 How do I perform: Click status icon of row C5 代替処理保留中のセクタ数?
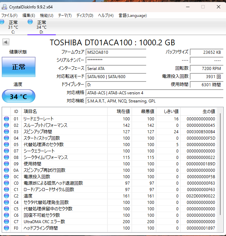[x=6, y=209]
